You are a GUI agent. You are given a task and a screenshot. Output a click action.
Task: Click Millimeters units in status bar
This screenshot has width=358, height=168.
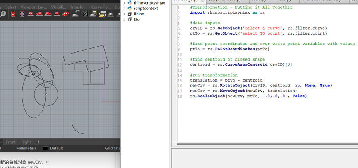tap(26, 148)
